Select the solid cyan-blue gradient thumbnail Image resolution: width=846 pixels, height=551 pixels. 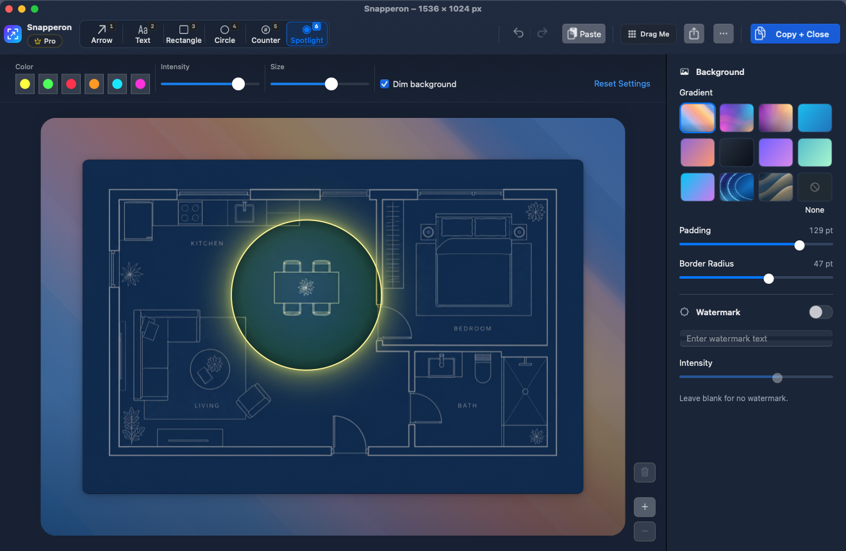coord(815,118)
